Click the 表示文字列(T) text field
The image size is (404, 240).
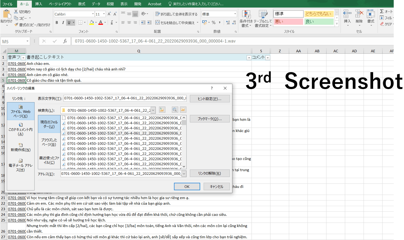[x=125, y=98]
